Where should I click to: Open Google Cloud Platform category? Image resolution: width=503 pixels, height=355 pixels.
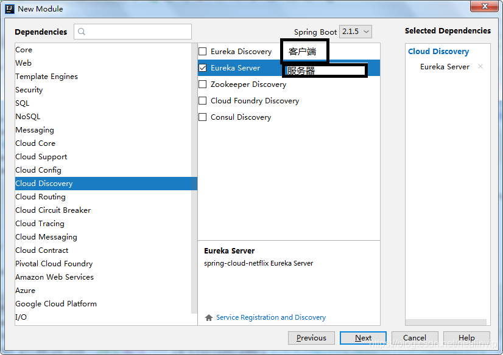click(103, 304)
